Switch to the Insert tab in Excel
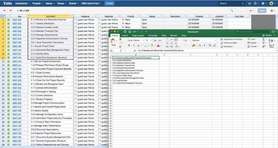Image resolution: width=278 pixels, height=148 pixels. [125, 36]
